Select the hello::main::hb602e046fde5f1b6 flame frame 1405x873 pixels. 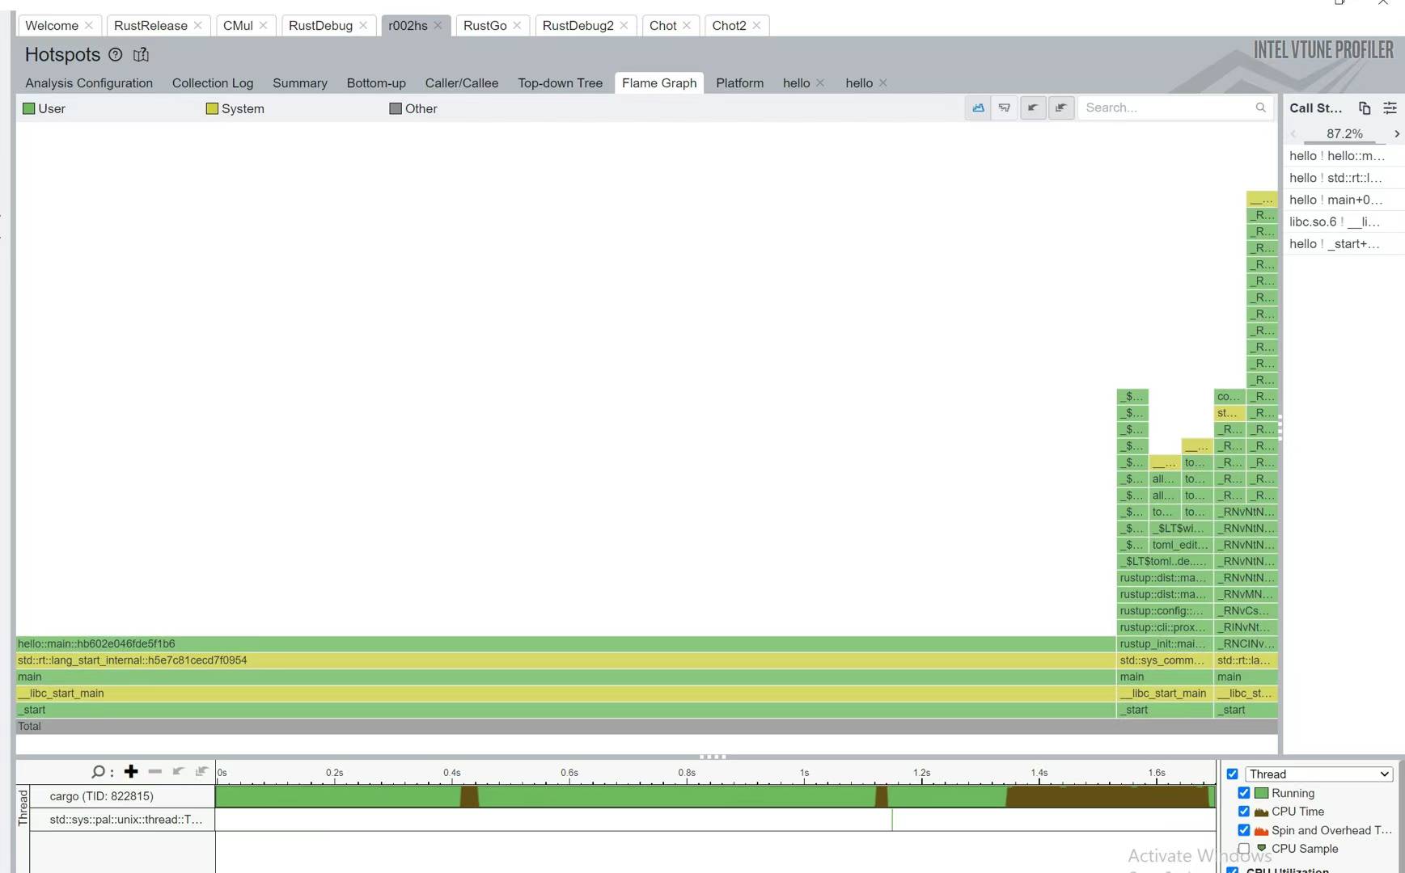pyautogui.click(x=565, y=644)
